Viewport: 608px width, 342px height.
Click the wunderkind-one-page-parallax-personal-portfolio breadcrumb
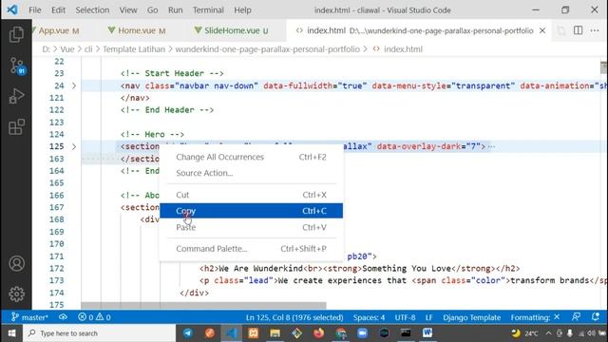[x=268, y=49]
